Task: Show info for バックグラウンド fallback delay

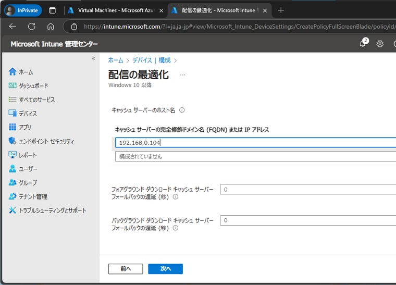Action: tap(176, 228)
